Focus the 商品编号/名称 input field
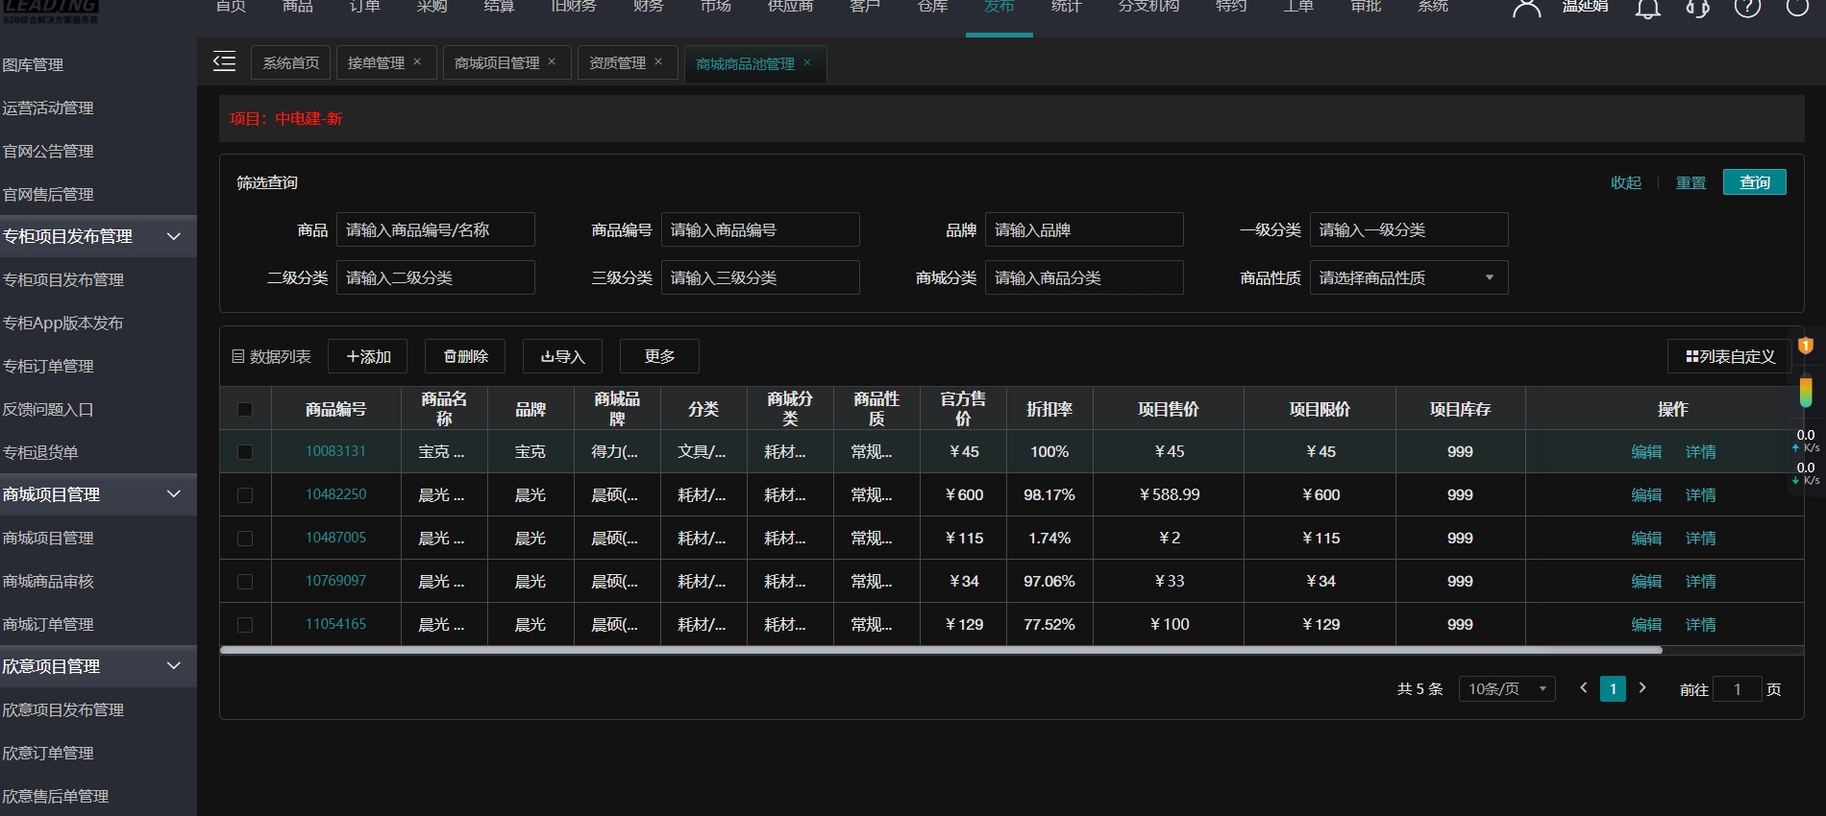Screen dimensions: 1826x816 point(435,230)
